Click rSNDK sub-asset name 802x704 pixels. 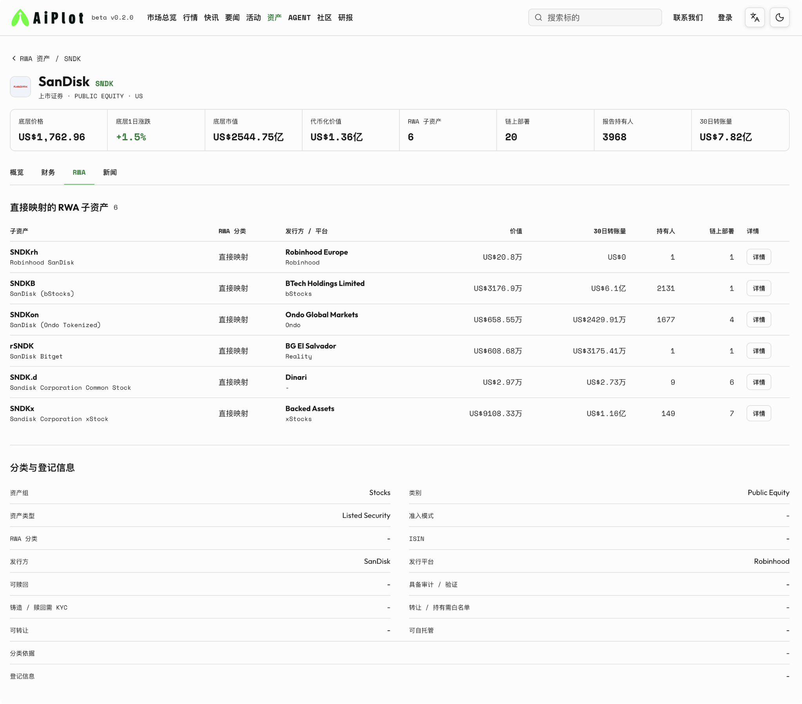22,346
